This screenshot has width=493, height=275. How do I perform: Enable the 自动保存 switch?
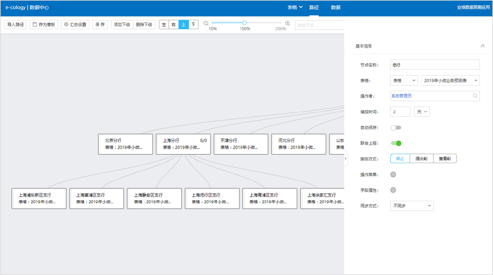(x=396, y=128)
